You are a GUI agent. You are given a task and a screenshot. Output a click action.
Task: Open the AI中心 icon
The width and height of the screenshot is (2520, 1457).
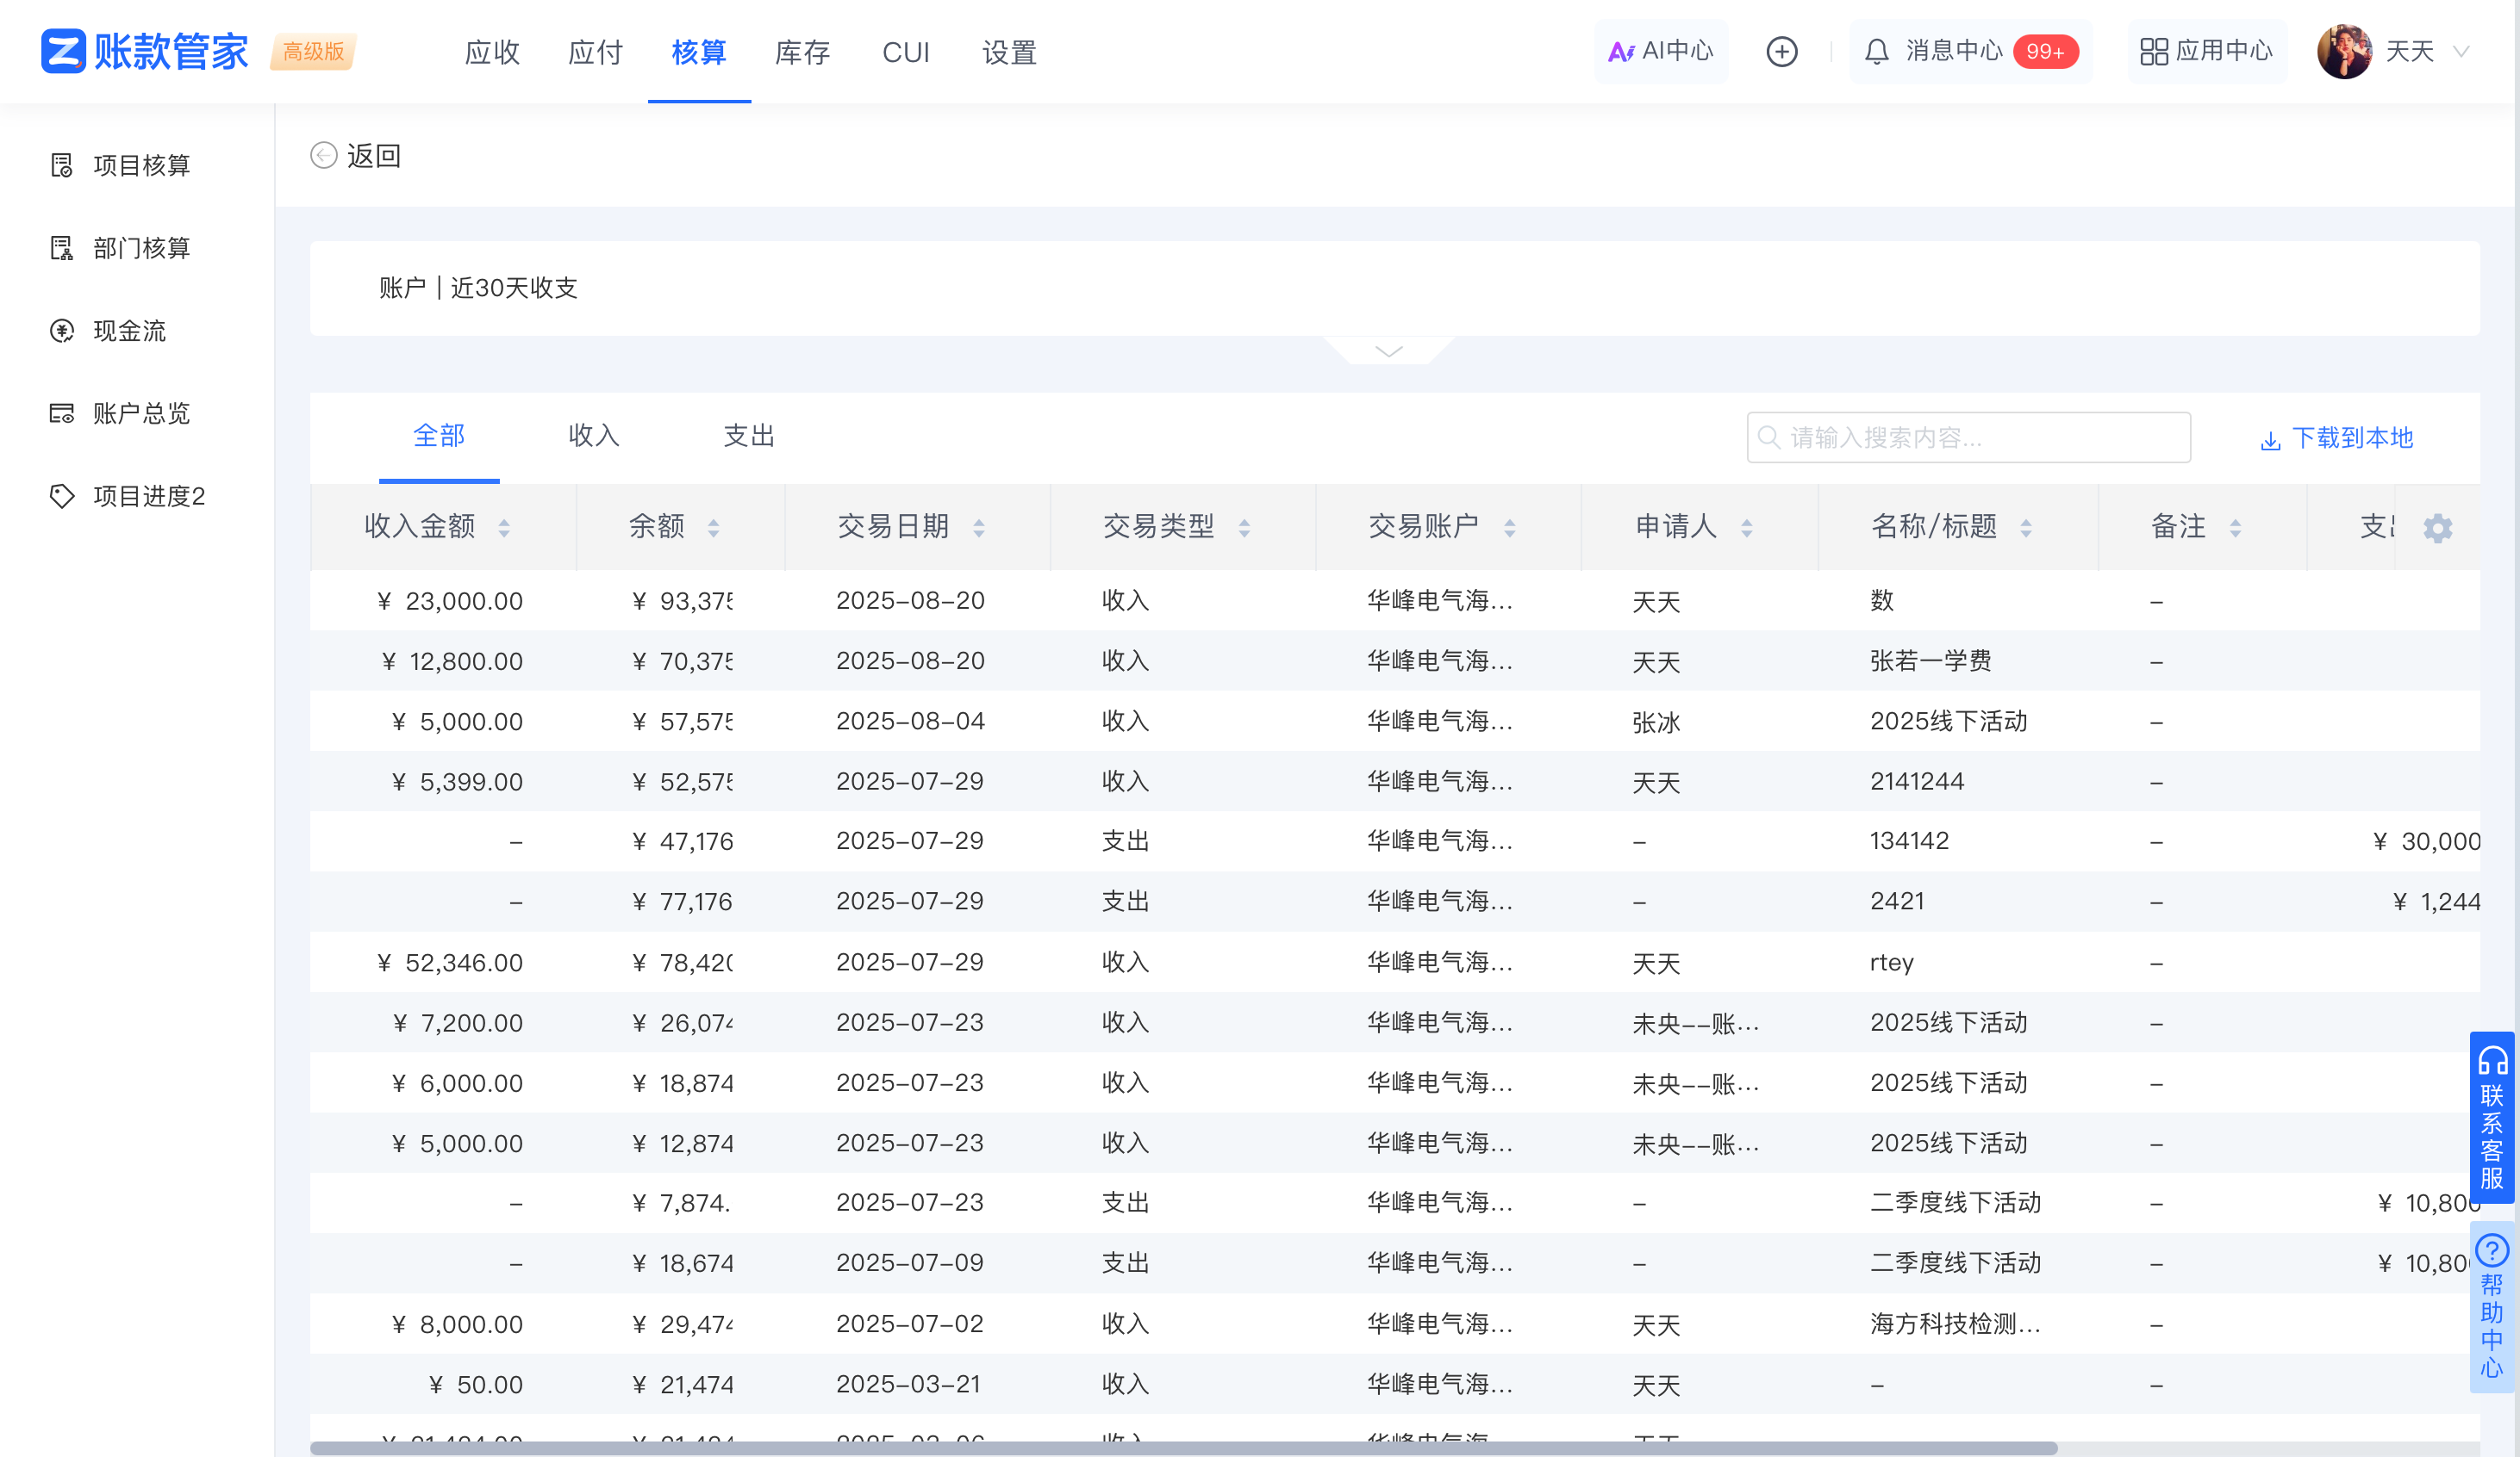1620,52
